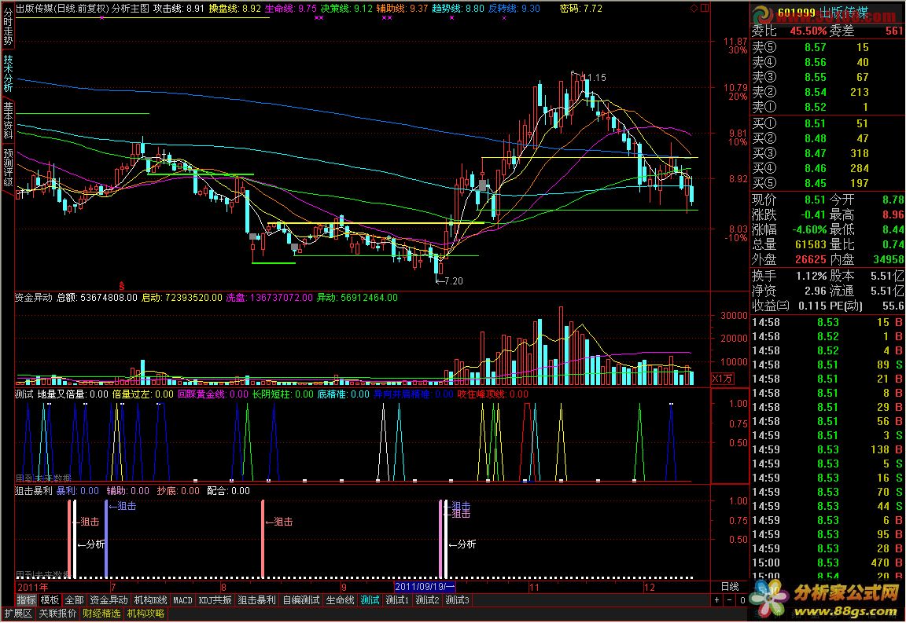This screenshot has height=623, width=906.
Task: Click the plus zoom-in button near 日线
Action: [x=717, y=600]
